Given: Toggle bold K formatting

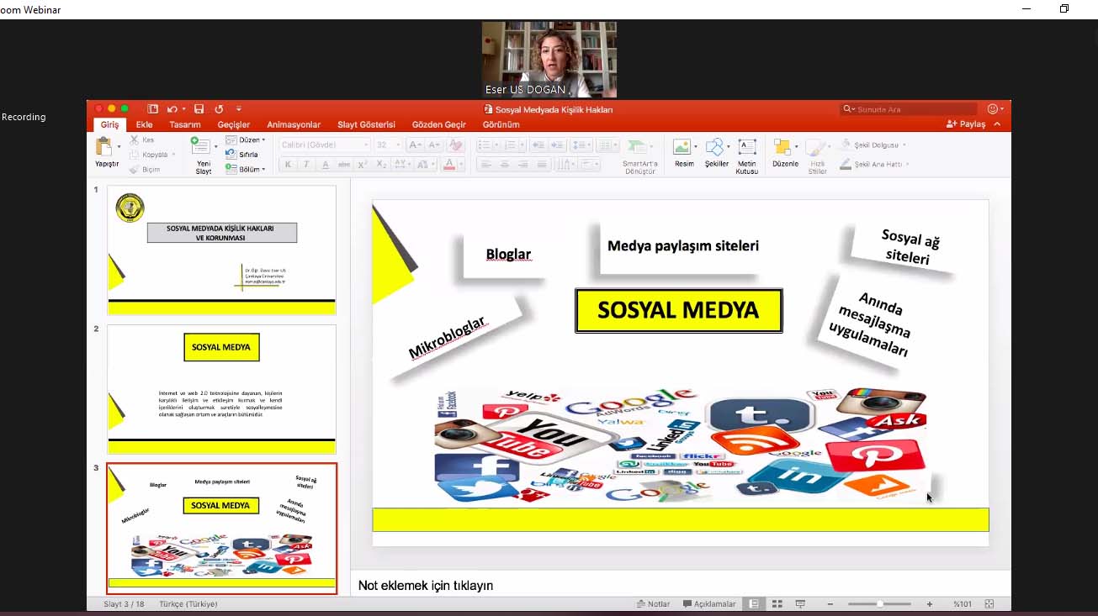Looking at the screenshot, I should point(288,165).
